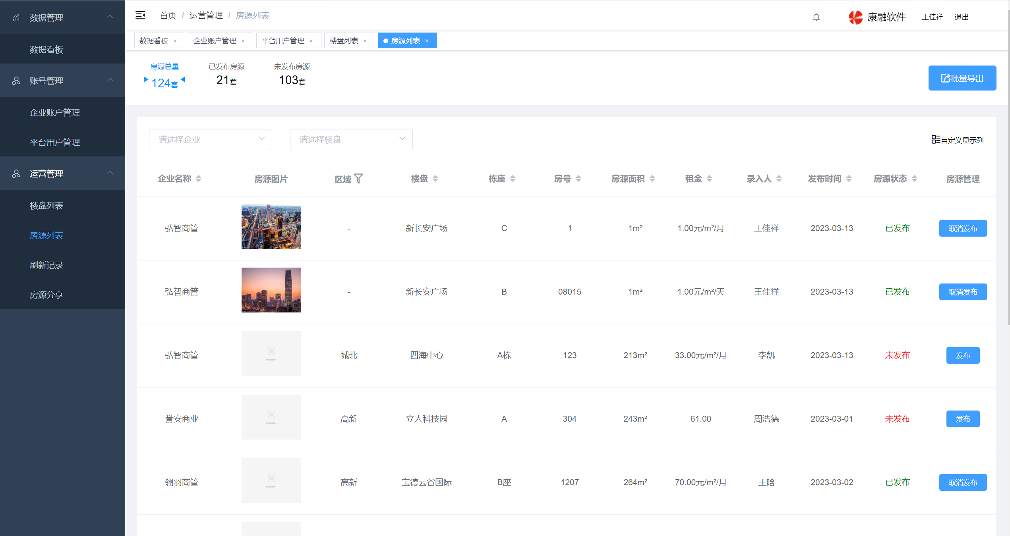Screen dimensions: 1010x536
Task: Click the 誉安商业 company cell
Action: [182, 419]
